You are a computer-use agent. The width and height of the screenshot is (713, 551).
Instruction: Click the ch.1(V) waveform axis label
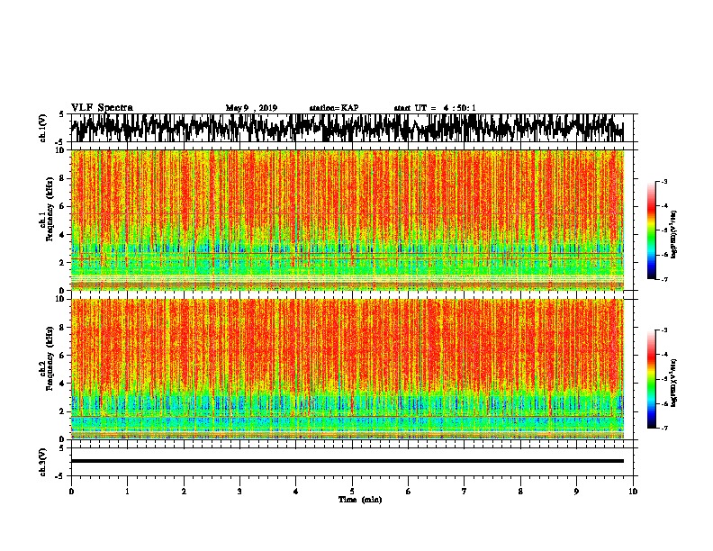[43, 128]
